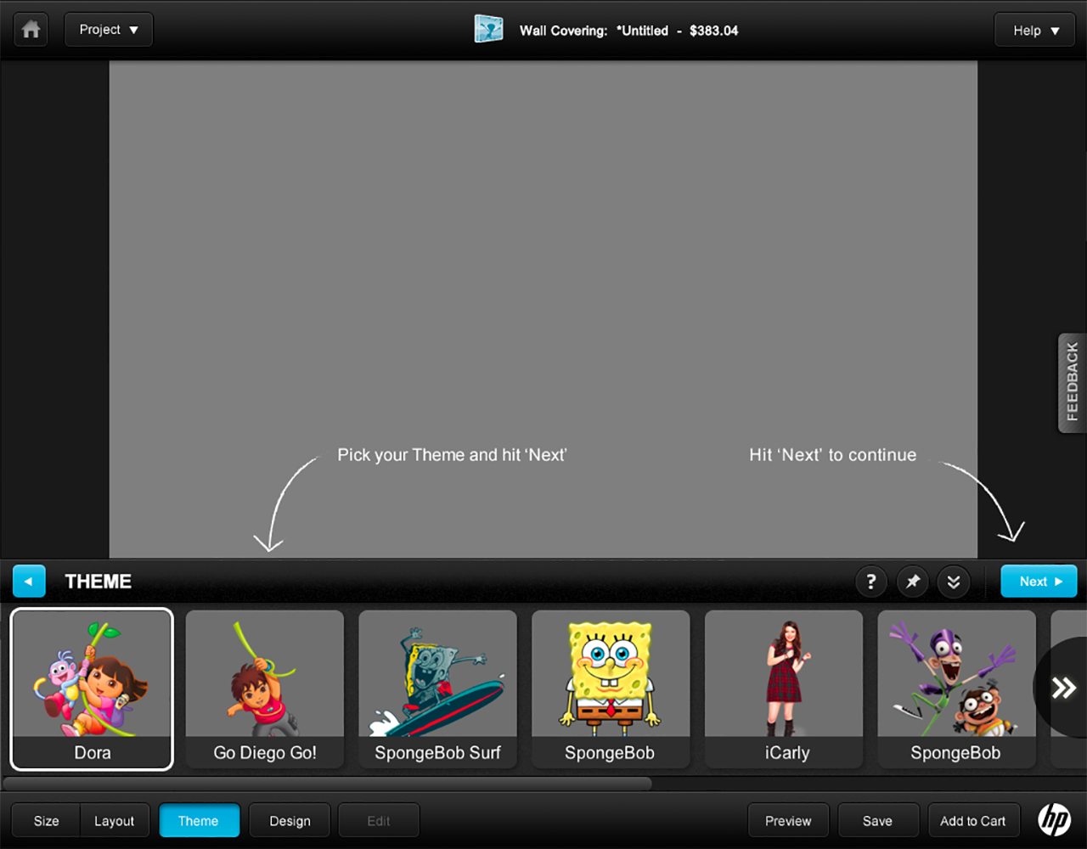Screen dimensions: 1087x849
Task: Click the horizontal theme scrollbar
Action: tap(328, 784)
